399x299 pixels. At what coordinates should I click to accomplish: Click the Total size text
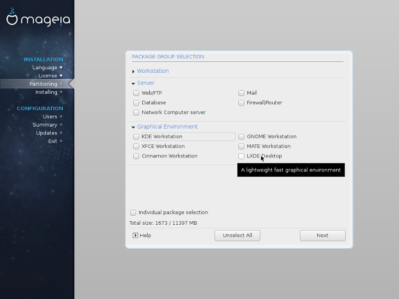click(x=163, y=223)
